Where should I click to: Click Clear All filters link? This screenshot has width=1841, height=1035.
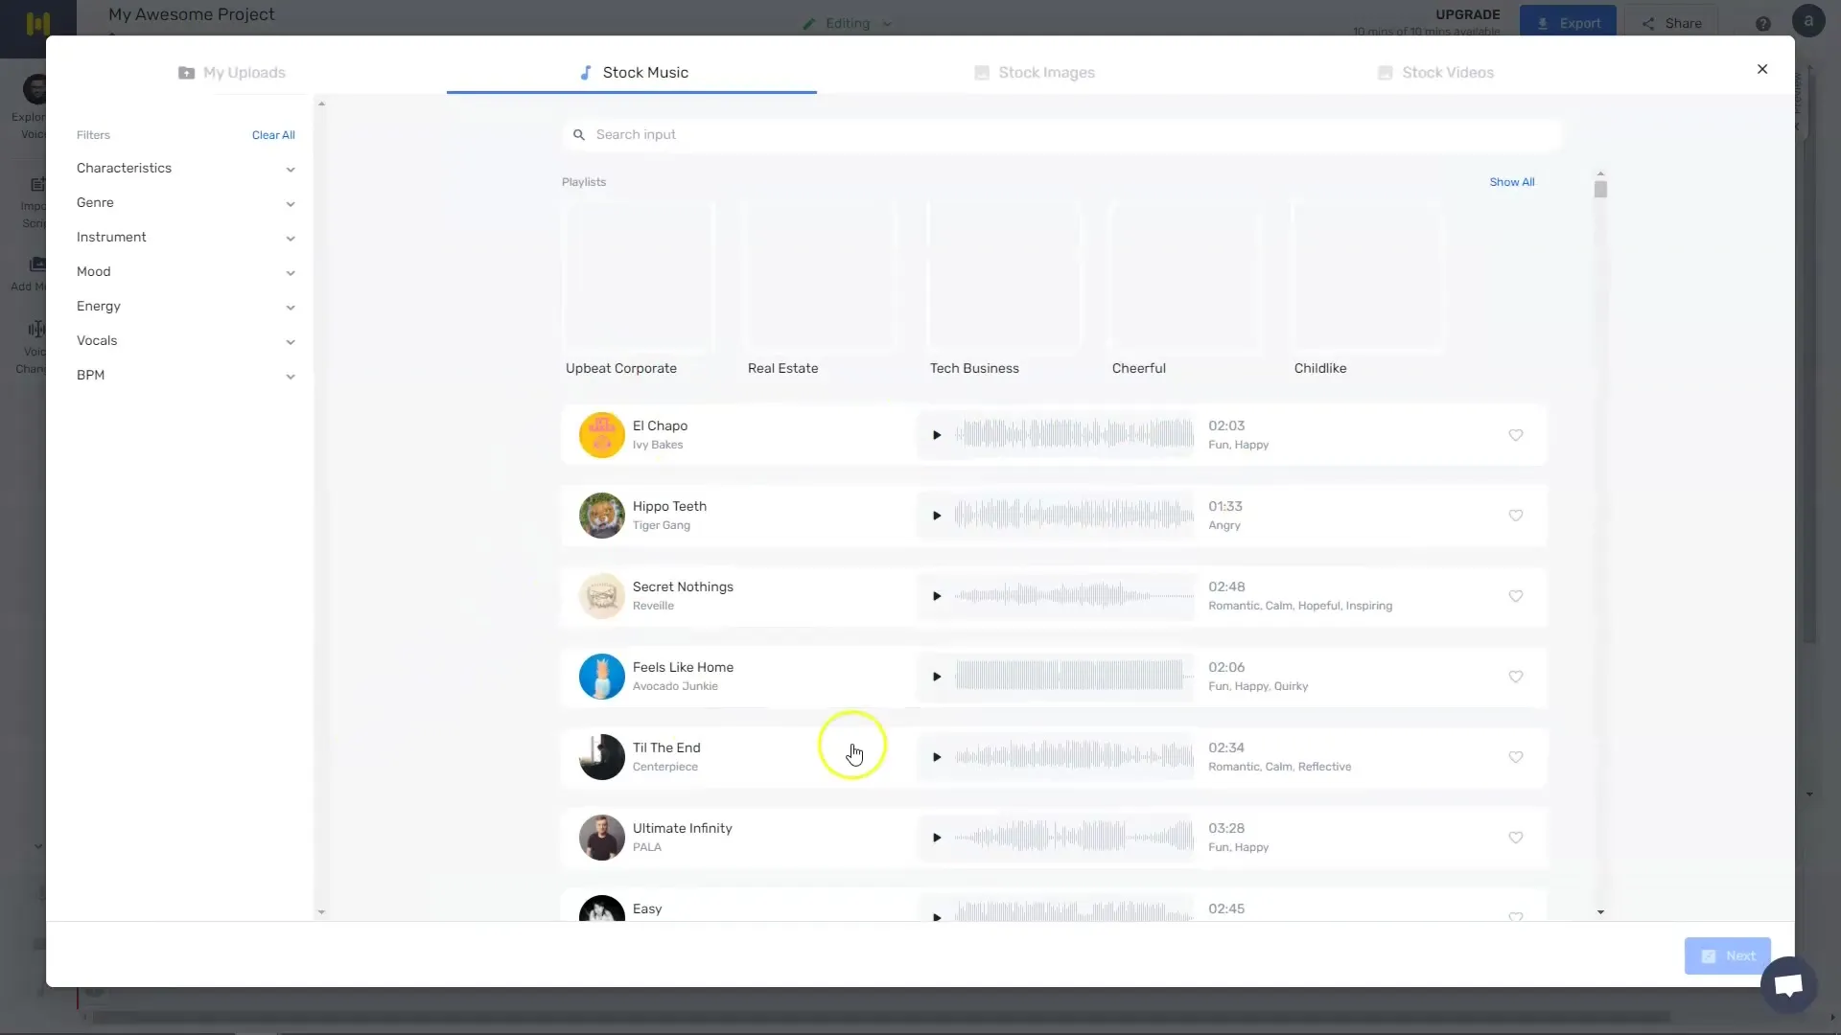(273, 135)
